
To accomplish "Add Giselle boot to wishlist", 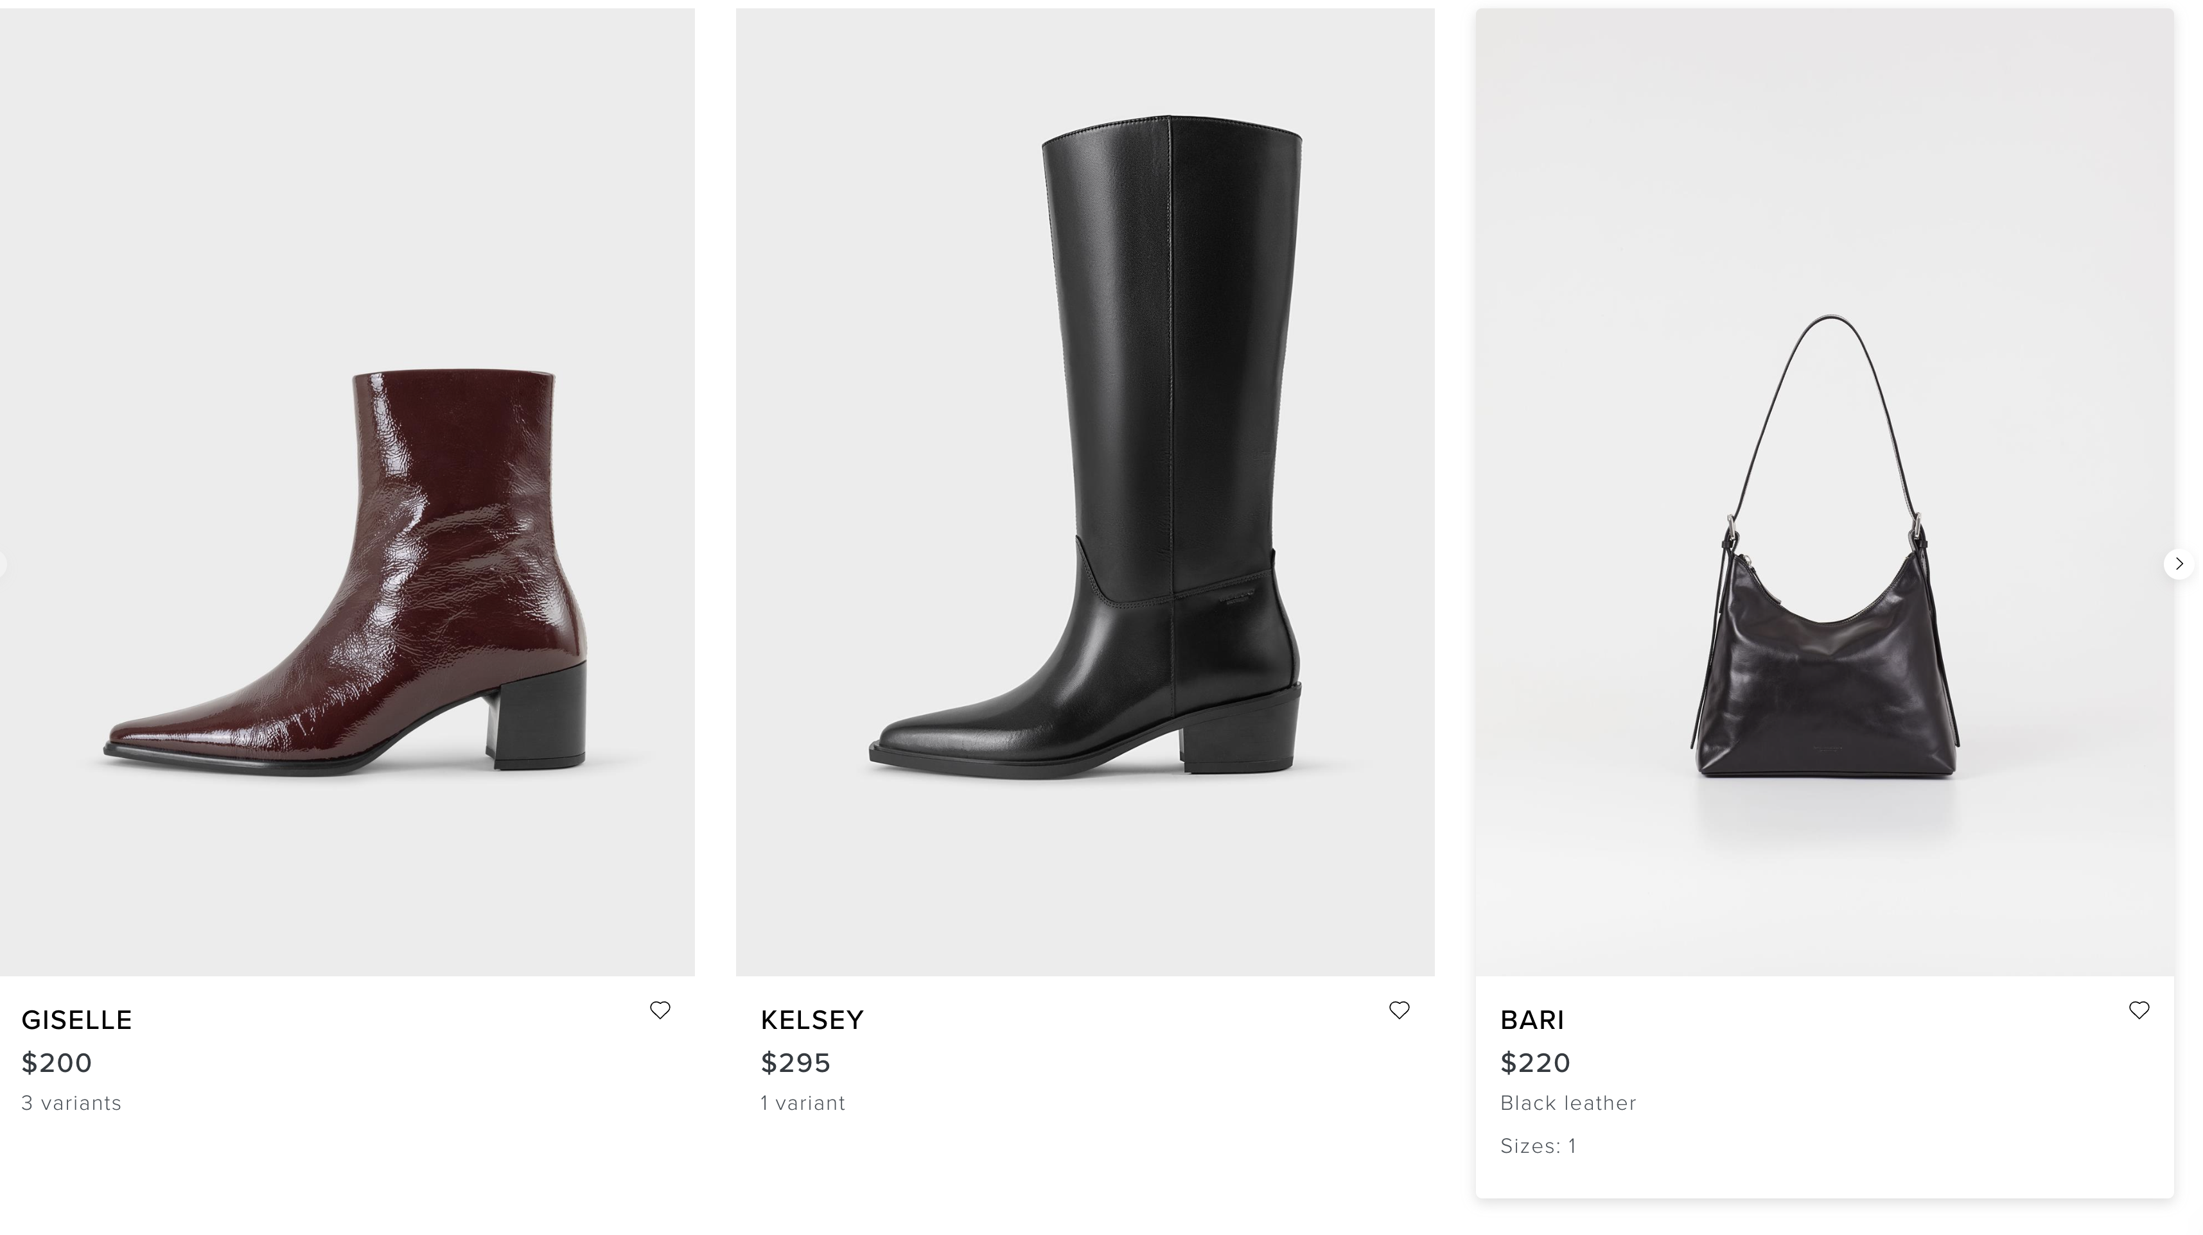I will point(660,1010).
